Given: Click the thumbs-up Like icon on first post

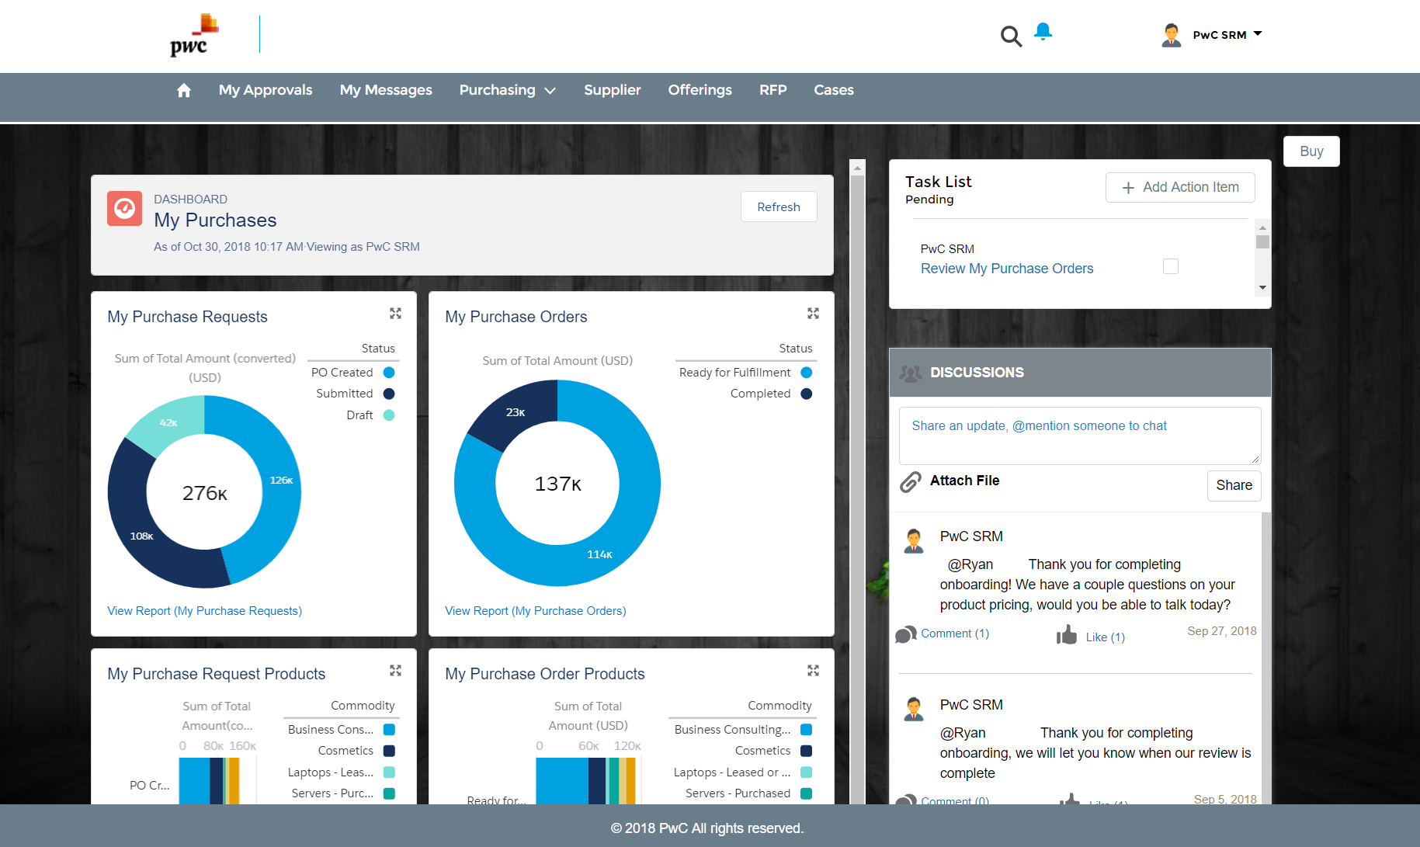Looking at the screenshot, I should point(1067,636).
